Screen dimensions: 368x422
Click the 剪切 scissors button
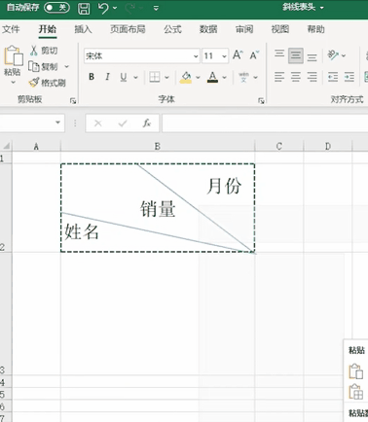(44, 51)
